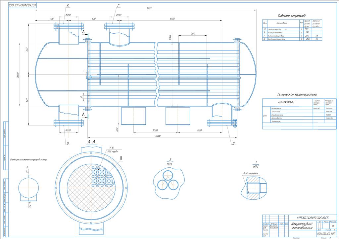Select the ГБОУ СПО НСО "КПТ" organization cell
The width and height of the screenshot is (339, 239).
tap(326, 234)
